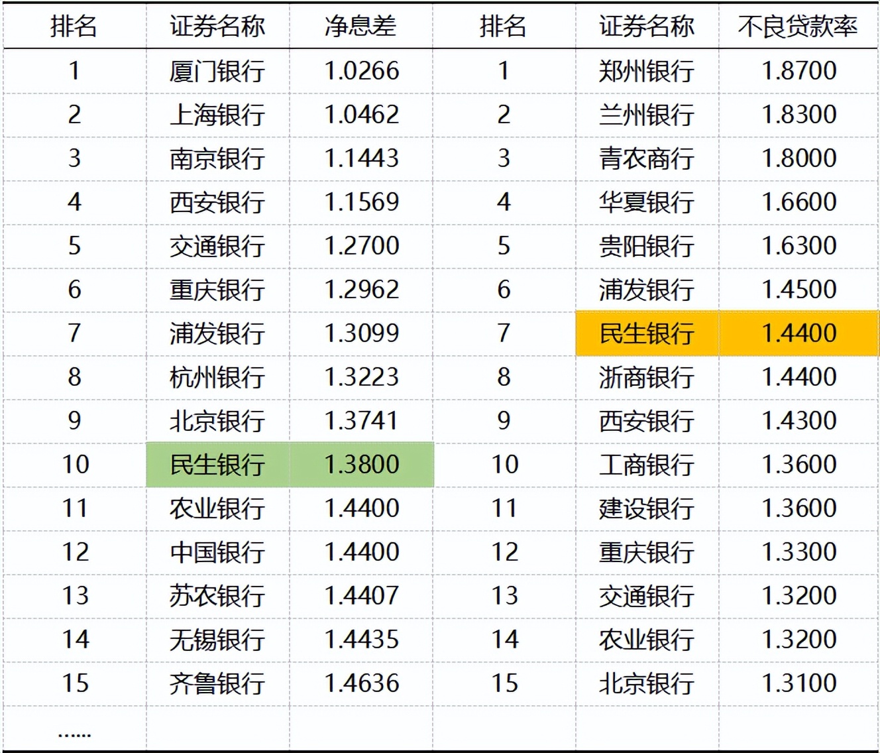This screenshot has width=880, height=753.
Task: Click the value 1.3100
Action: coord(799,683)
